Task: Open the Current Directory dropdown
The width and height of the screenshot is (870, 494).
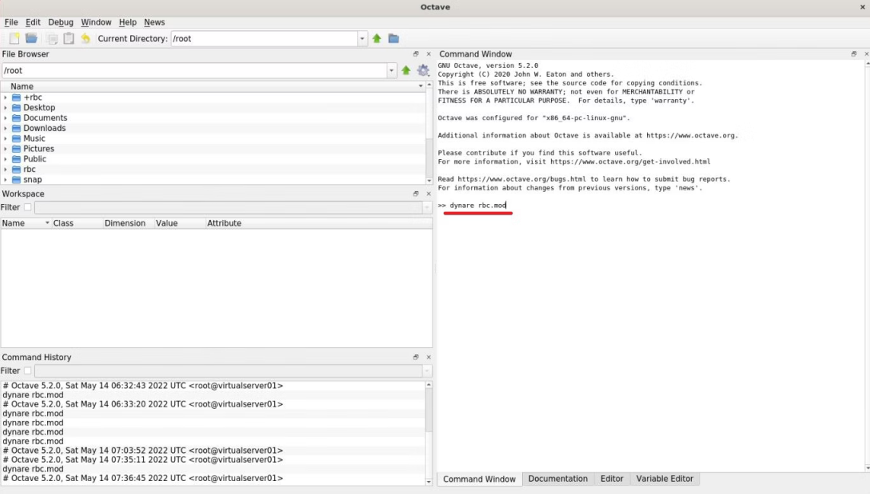Action: pos(362,38)
